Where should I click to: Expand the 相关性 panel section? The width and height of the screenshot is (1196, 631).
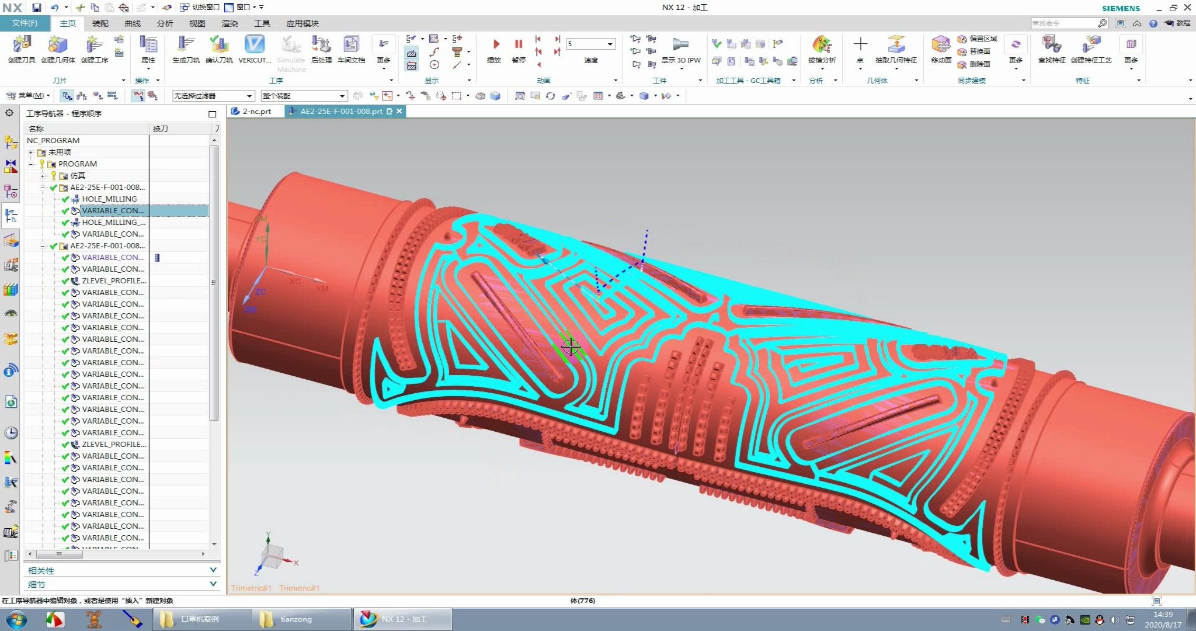click(213, 570)
